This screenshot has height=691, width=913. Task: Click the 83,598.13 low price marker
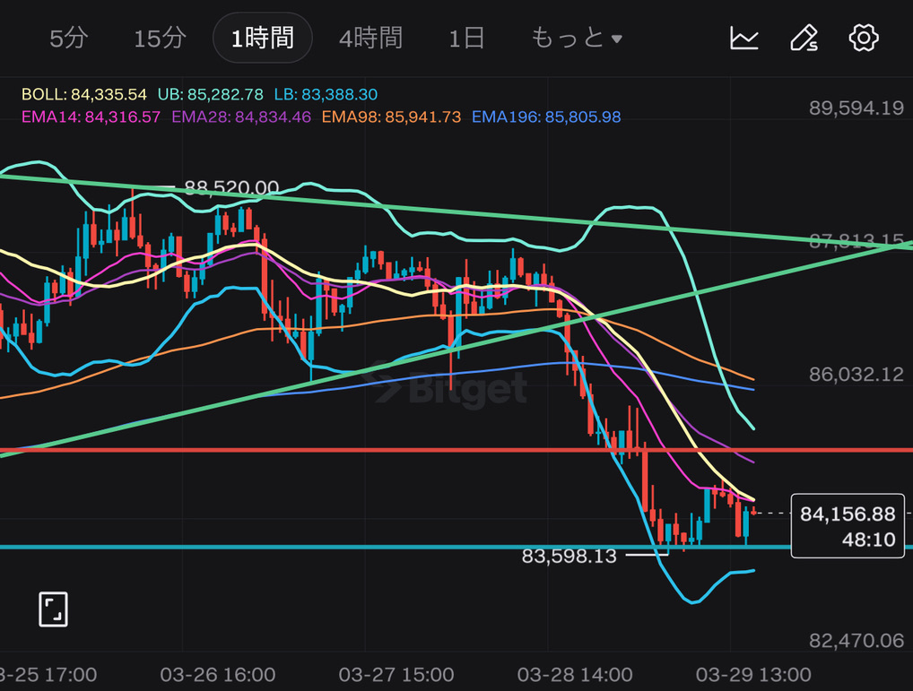point(570,556)
